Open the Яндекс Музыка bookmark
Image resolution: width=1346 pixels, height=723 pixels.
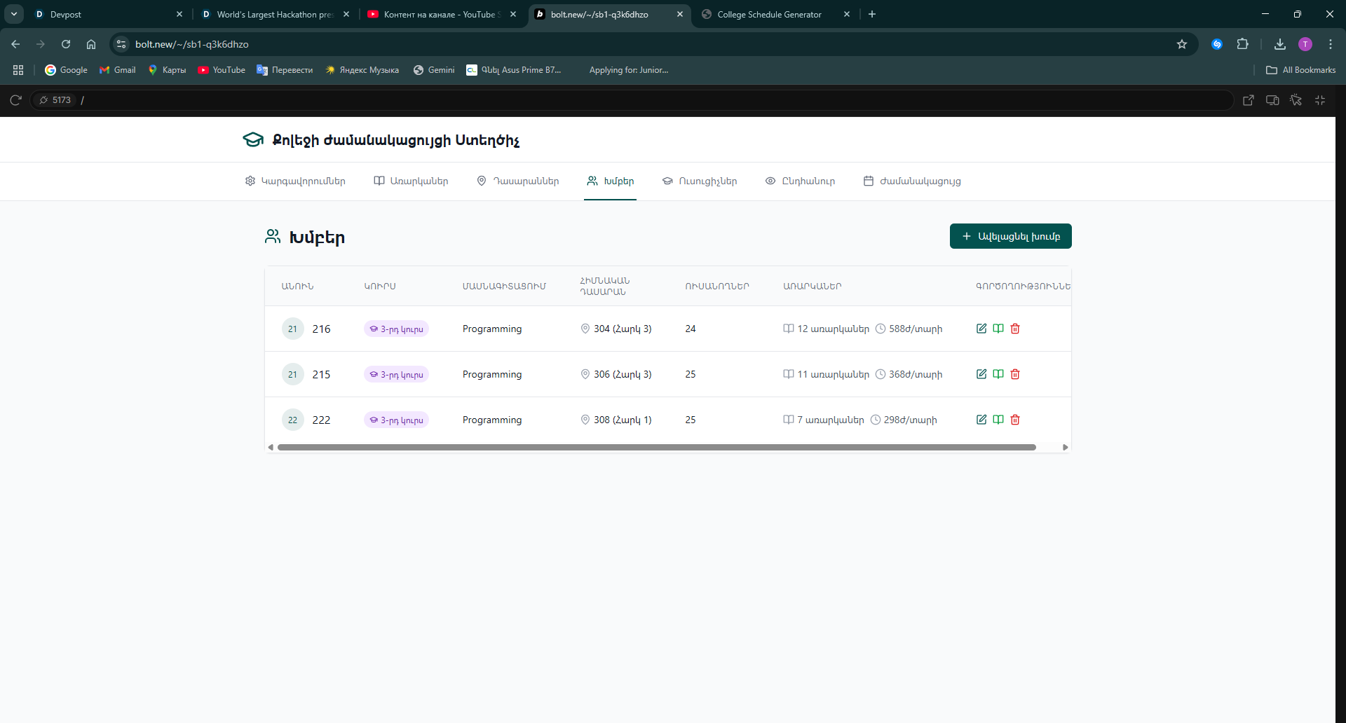coord(362,70)
